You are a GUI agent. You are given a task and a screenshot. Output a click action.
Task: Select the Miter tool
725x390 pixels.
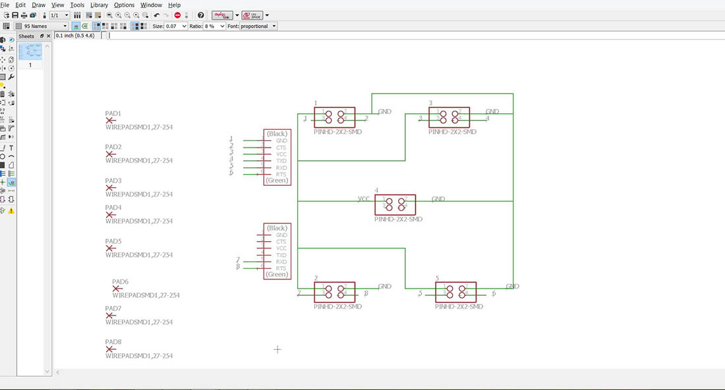11,128
